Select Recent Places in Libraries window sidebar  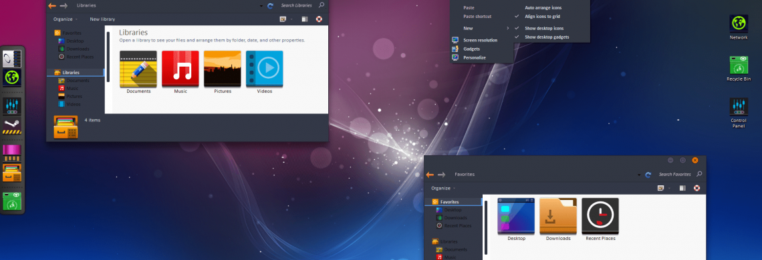[x=76, y=57]
